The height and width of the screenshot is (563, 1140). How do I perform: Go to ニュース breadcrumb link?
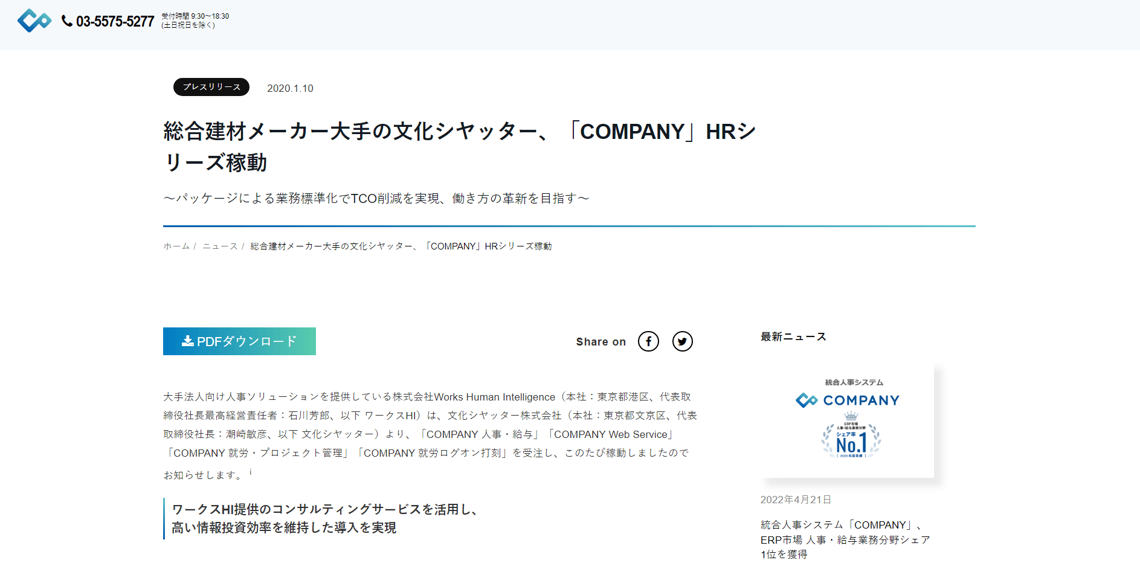[x=220, y=246]
